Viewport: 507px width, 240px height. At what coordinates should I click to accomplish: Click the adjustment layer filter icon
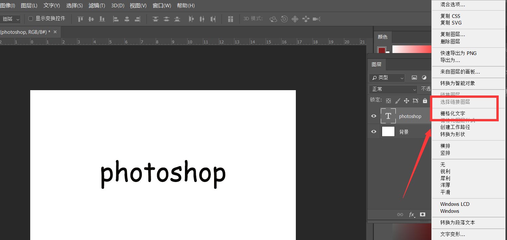[424, 78]
